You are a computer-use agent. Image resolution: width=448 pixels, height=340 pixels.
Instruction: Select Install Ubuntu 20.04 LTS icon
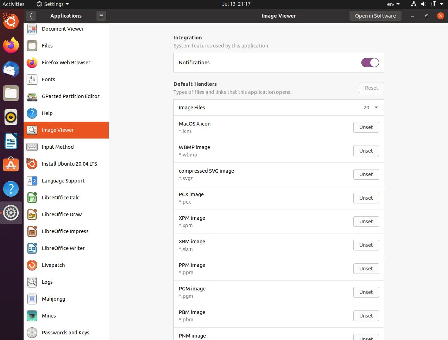(32, 164)
